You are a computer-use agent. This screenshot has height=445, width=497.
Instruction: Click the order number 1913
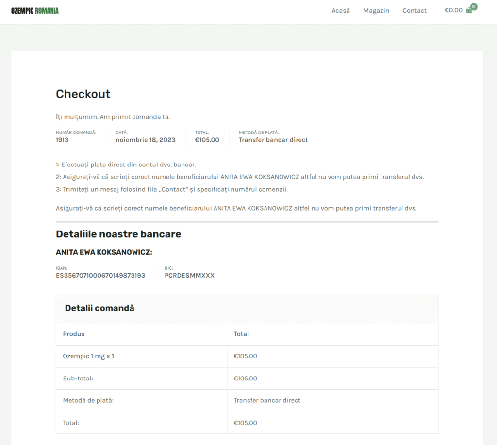pos(62,140)
